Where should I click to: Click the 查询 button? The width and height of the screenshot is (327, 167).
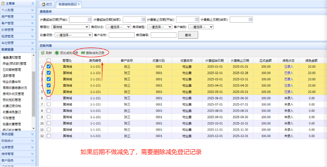[x=188, y=35]
